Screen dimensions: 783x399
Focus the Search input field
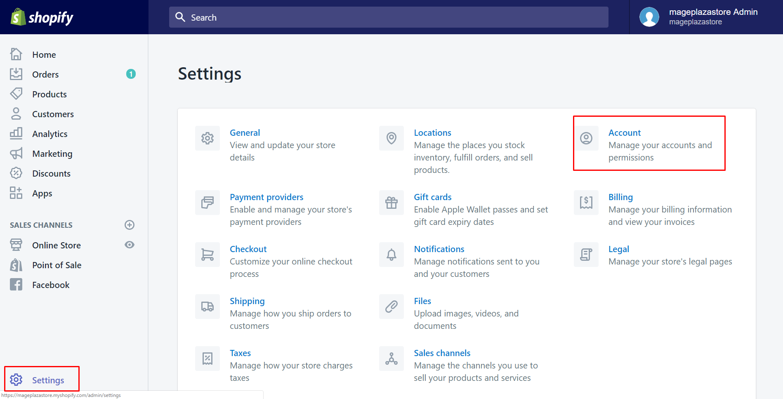pyautogui.click(x=389, y=17)
